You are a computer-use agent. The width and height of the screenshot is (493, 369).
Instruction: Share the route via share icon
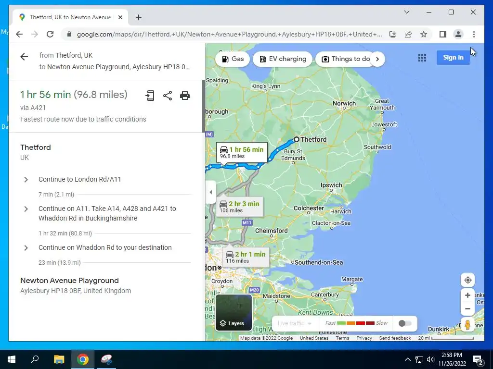click(x=168, y=96)
